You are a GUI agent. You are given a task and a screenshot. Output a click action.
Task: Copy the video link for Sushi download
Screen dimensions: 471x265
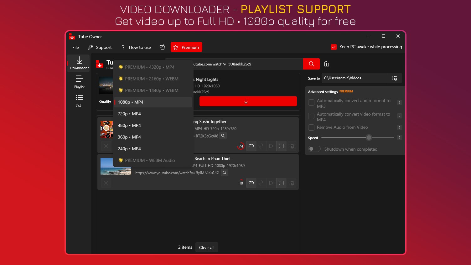click(251, 146)
